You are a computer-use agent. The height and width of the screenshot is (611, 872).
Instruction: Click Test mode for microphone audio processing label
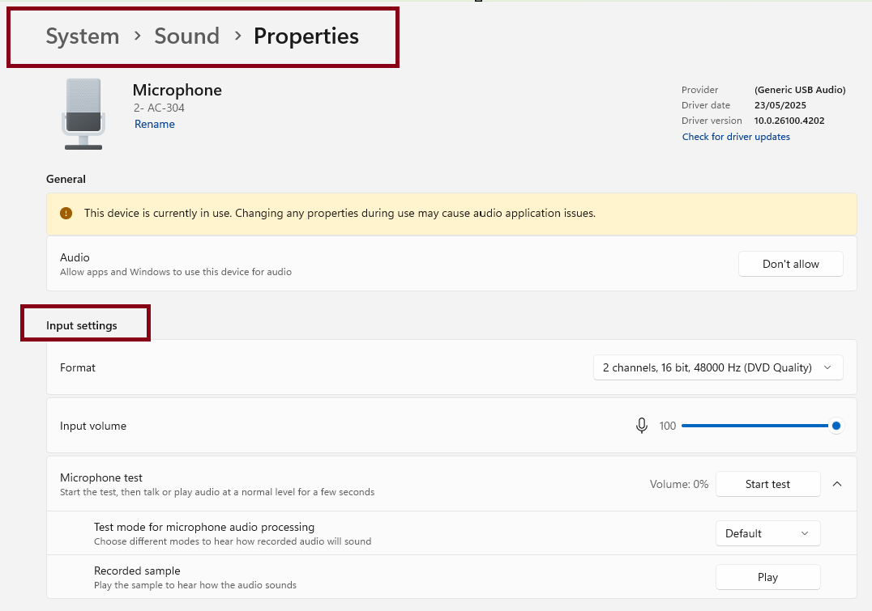coord(204,527)
